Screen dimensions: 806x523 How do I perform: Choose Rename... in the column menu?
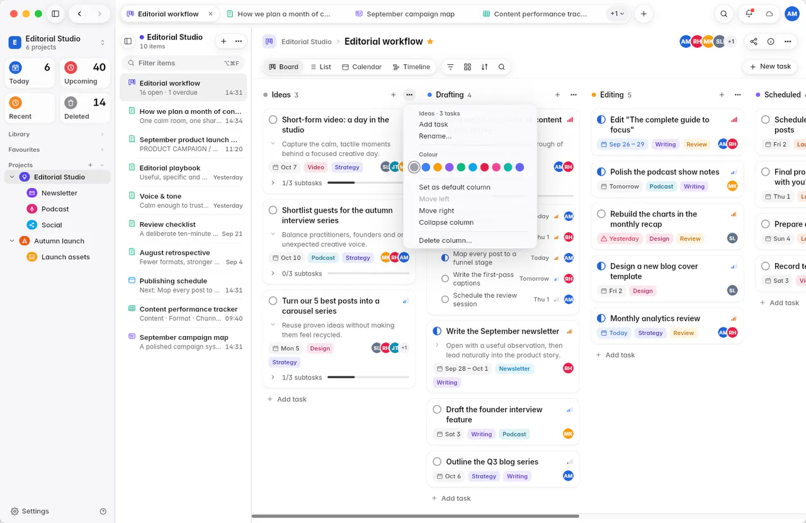click(435, 136)
